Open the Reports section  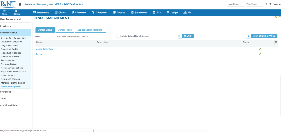(x=119, y=13)
